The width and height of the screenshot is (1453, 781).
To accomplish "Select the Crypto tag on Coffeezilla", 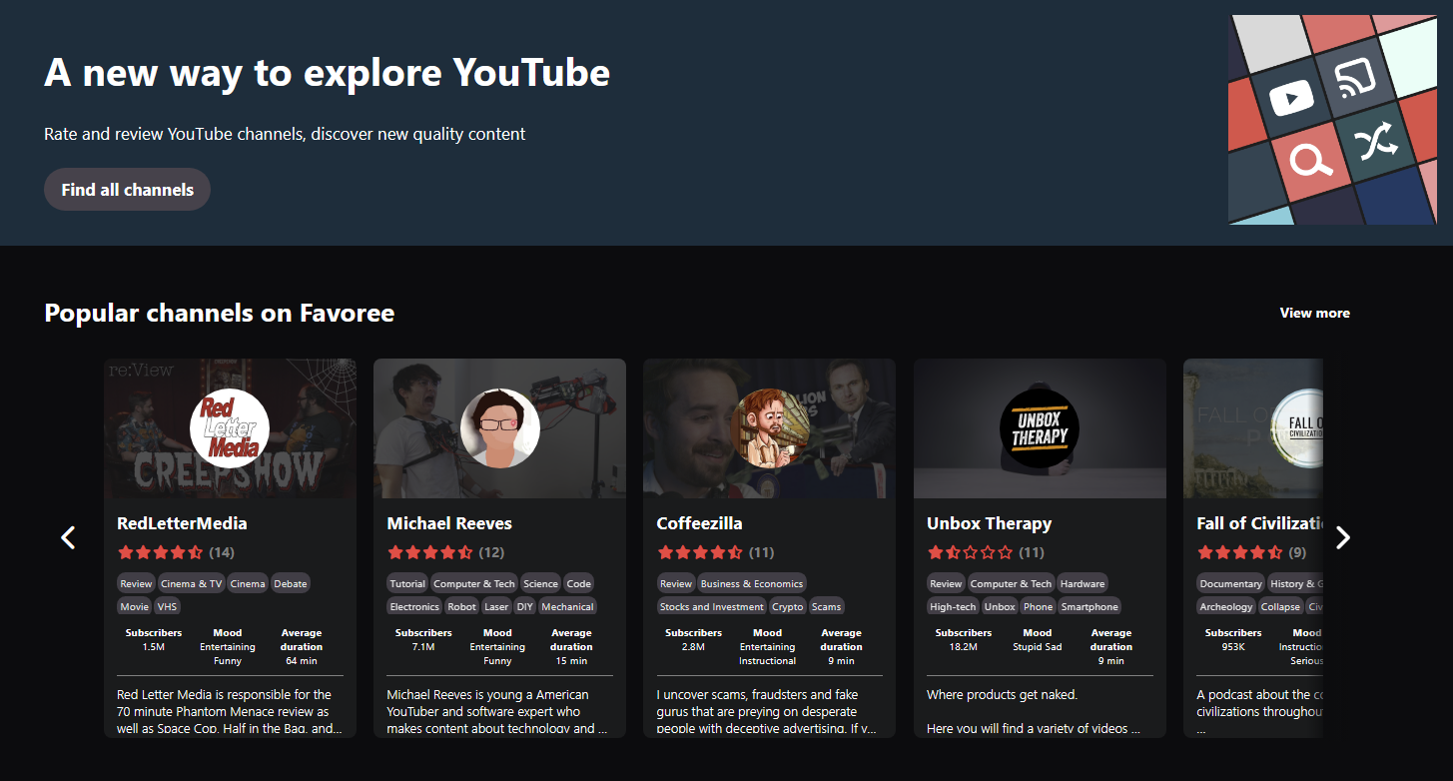I will pyautogui.click(x=787, y=606).
